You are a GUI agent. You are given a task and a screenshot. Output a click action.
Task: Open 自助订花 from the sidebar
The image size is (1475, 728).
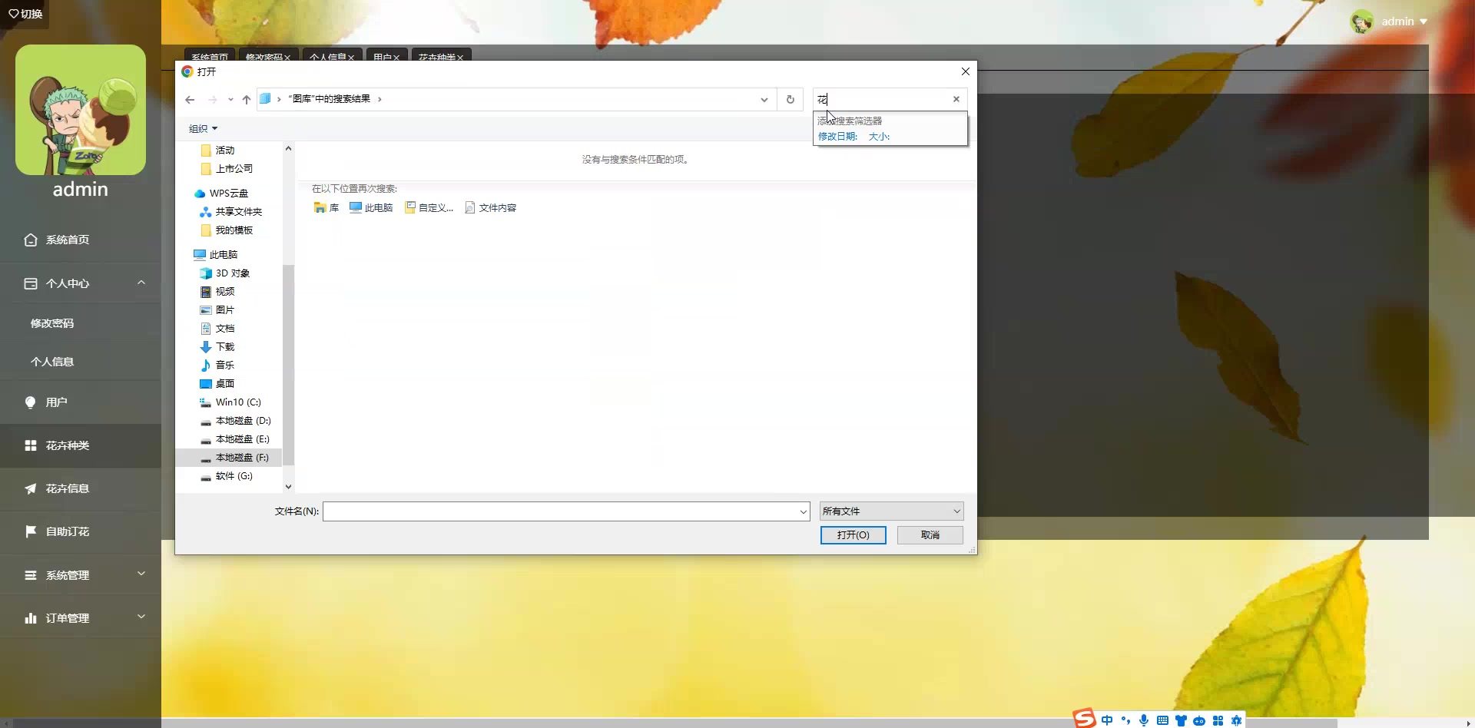81,531
